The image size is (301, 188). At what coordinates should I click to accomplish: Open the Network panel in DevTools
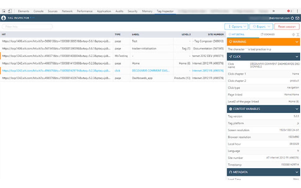pos(67,11)
